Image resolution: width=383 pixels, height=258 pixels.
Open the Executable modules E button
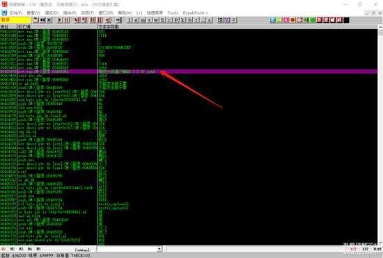[x=136, y=20]
